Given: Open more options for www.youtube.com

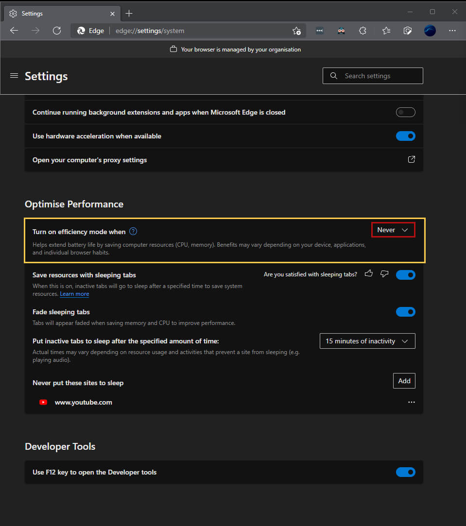Looking at the screenshot, I should click(x=411, y=402).
